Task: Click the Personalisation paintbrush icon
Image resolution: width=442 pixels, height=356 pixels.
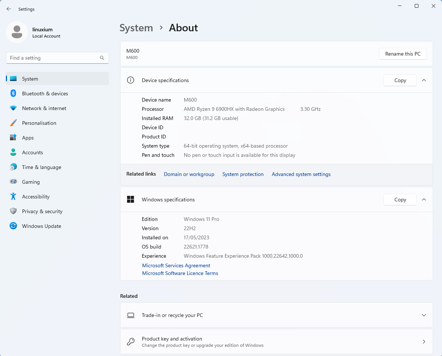Action: [13, 123]
